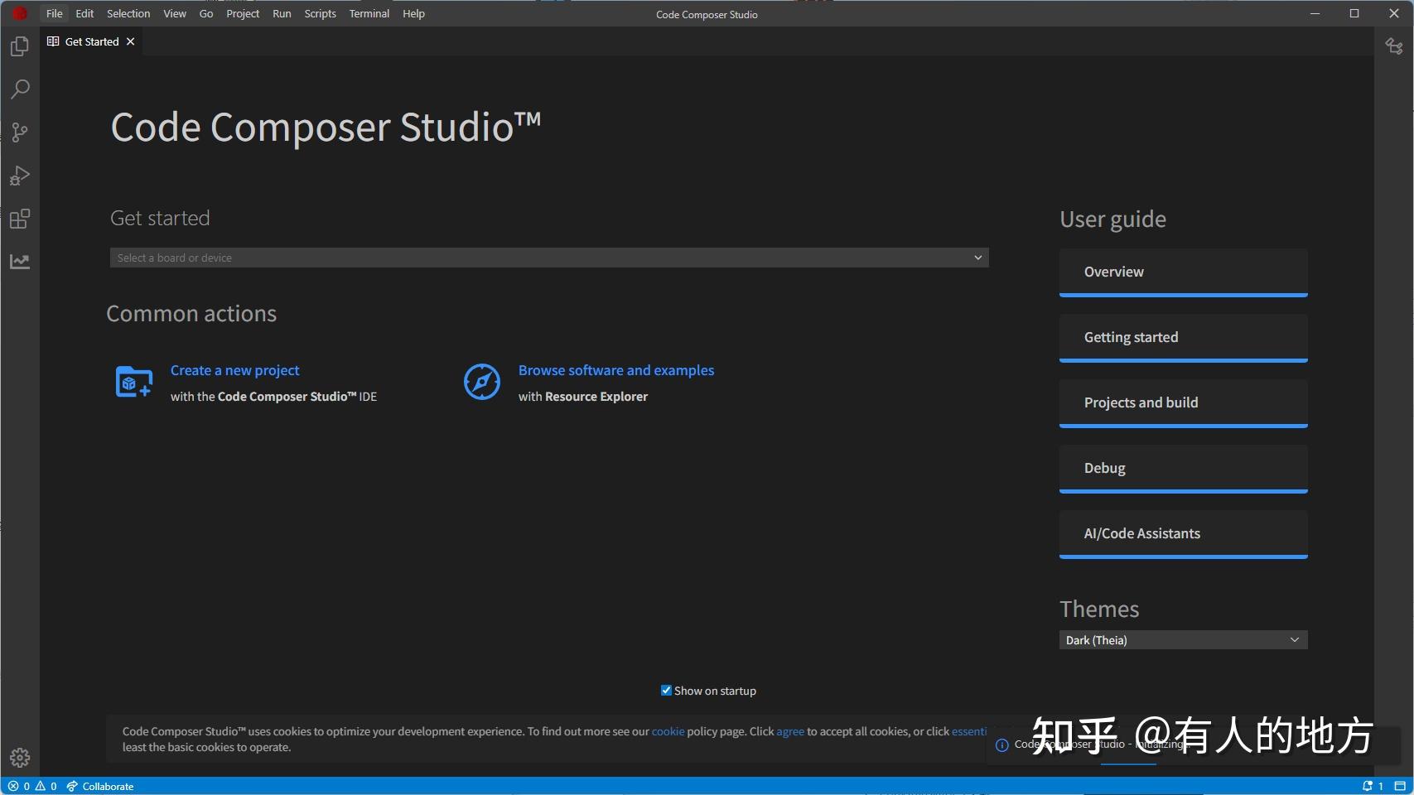Open the Scripts menu
Screen dimensions: 1414x795
pyautogui.click(x=320, y=13)
